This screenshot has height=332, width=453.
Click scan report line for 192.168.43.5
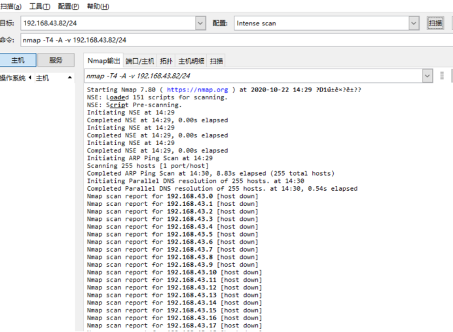click(x=172, y=234)
